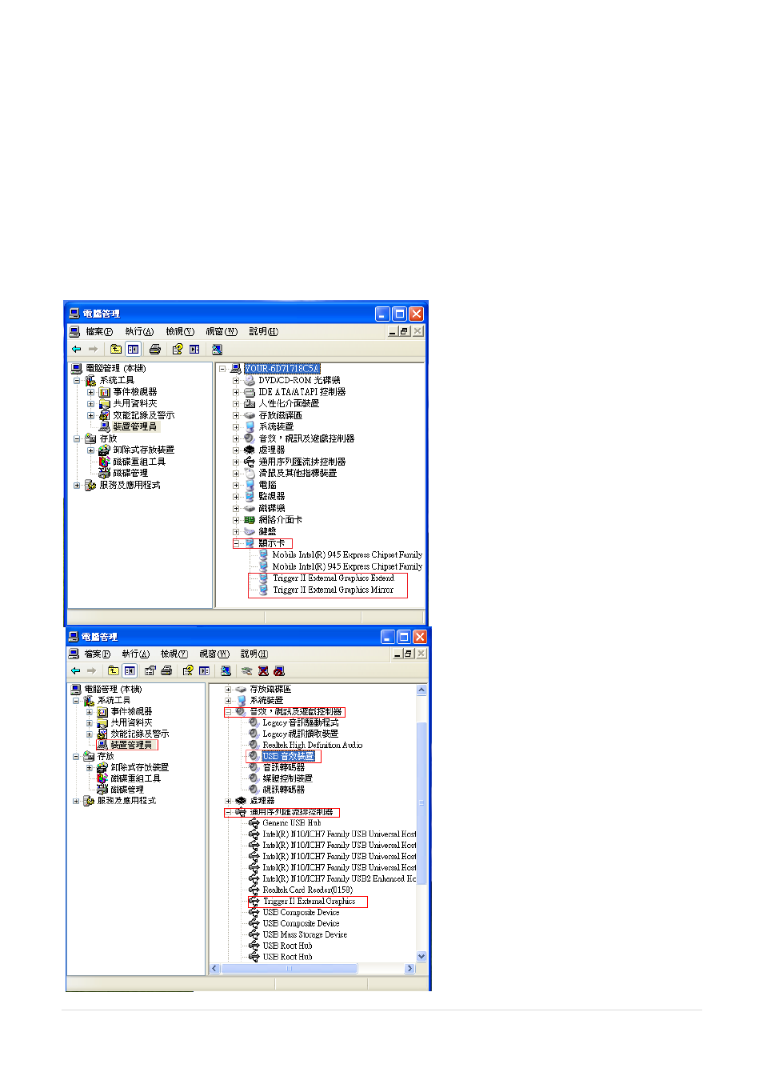The image size is (763, 1080).
Task: Maximize the upper 電腦管理 window
Action: pyautogui.click(x=399, y=314)
